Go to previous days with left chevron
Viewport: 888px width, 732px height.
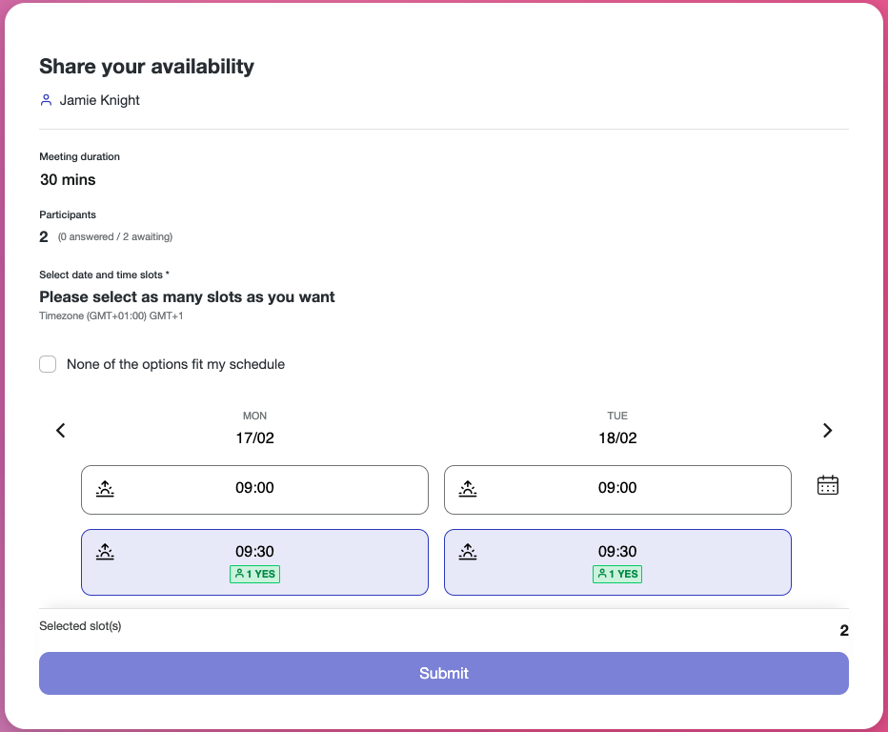pyautogui.click(x=61, y=431)
